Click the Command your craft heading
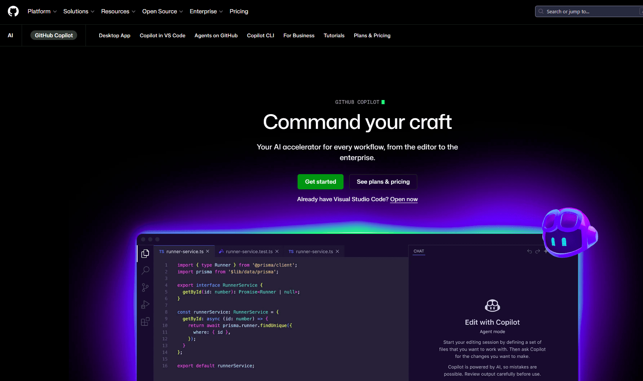643x381 pixels. pyautogui.click(x=357, y=122)
